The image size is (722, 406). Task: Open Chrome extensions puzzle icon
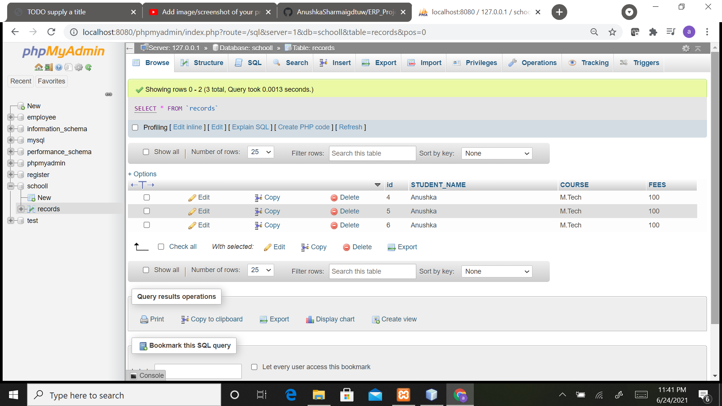tap(653, 32)
